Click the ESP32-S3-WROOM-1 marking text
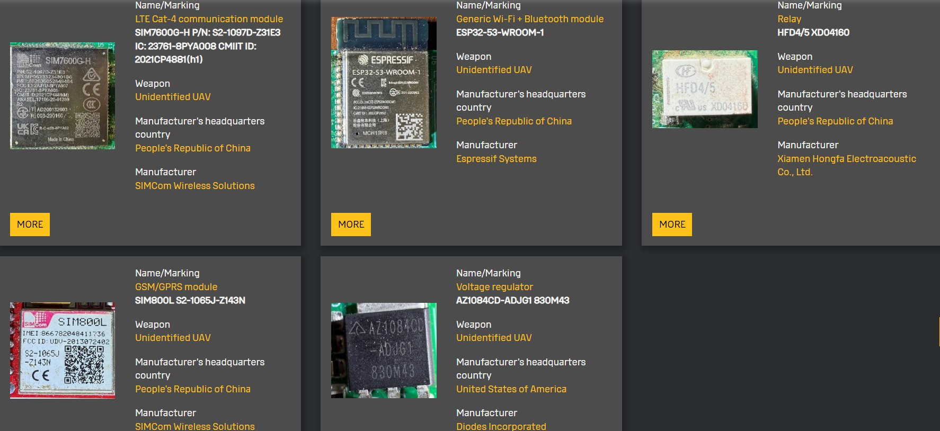Viewport: 940px width, 431px height. (500, 32)
